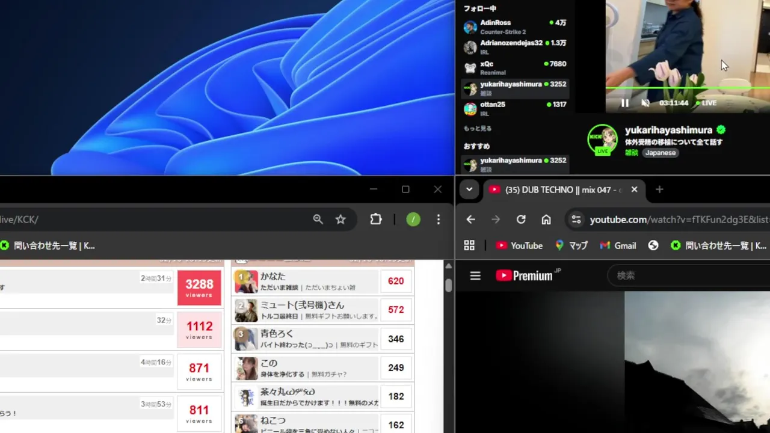
Task: Open 青色ろく ranking entry
Action: coord(322,339)
